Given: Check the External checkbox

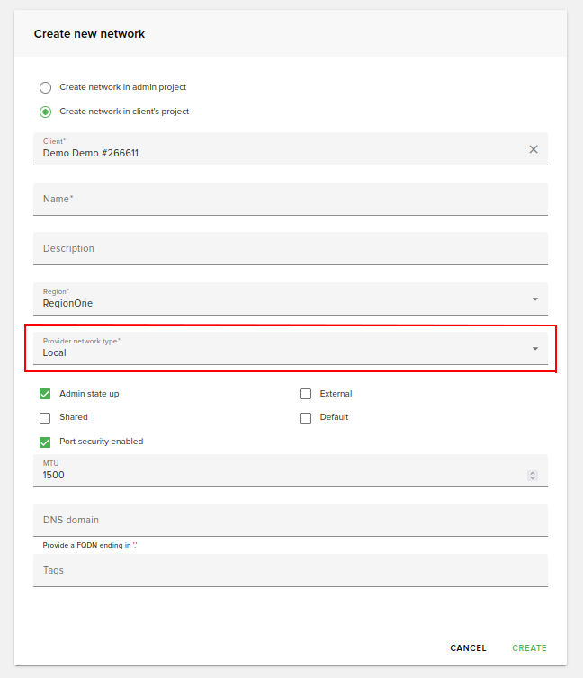Looking at the screenshot, I should click(x=306, y=394).
